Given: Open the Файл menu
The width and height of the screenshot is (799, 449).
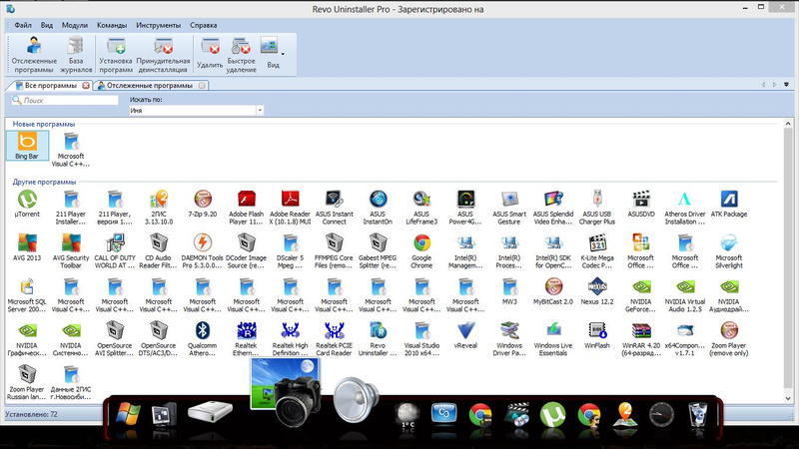Looking at the screenshot, I should click(23, 23).
